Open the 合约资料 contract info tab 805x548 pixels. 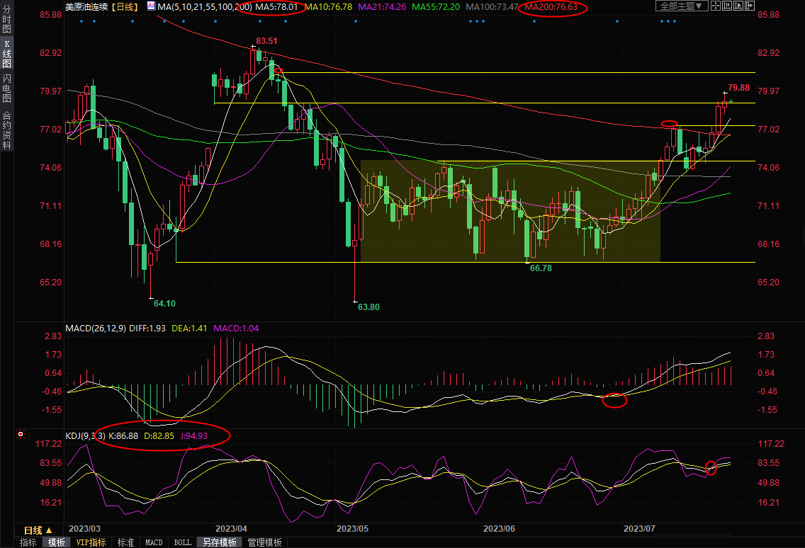(x=6, y=130)
